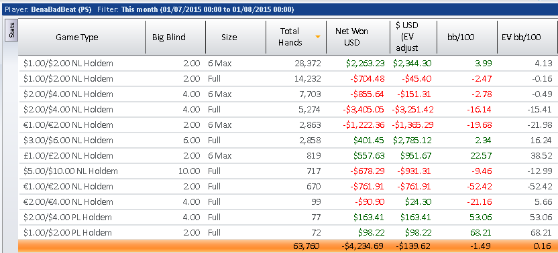Select the £1.00/£2.00 NL Holdem row
The height and width of the screenshot is (253, 558).
click(x=288, y=156)
